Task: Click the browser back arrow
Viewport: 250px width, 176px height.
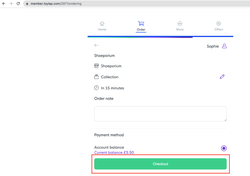Action: [4, 4]
